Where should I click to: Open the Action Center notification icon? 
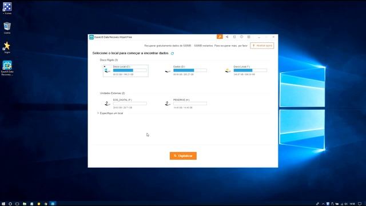[x=360, y=204]
